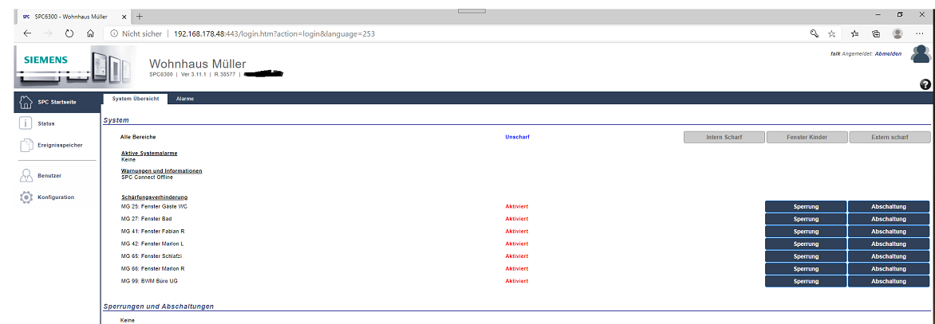Open Konfiguration gear icon
The height and width of the screenshot is (324, 935).
pos(26,197)
